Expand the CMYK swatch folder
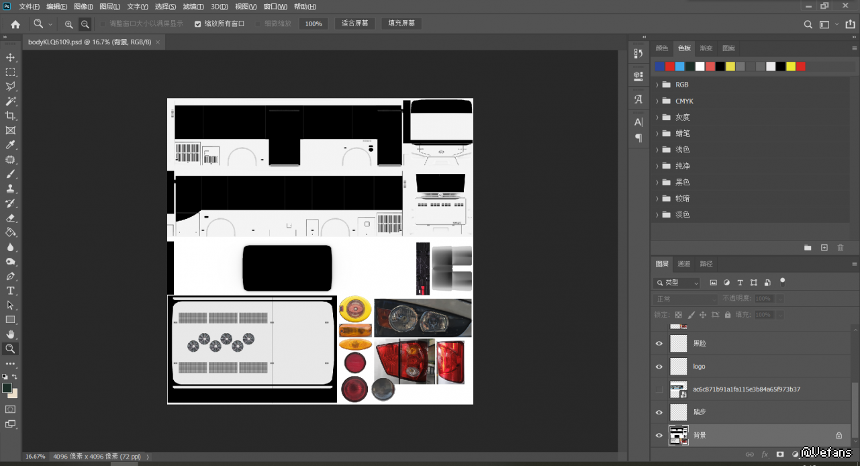 pos(657,101)
